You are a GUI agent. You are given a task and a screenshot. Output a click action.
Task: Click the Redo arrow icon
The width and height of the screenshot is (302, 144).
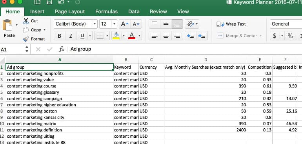click(x=77, y=2)
